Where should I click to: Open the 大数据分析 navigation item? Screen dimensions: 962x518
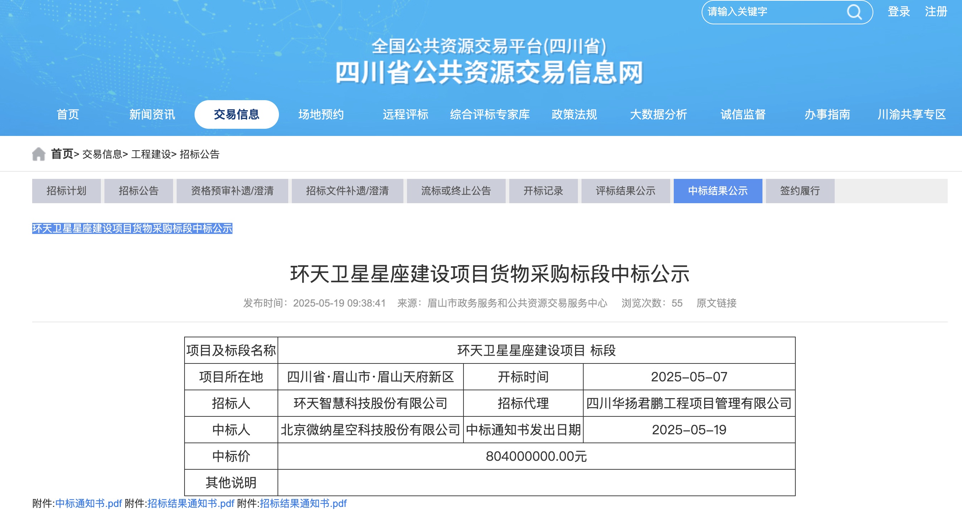point(658,114)
